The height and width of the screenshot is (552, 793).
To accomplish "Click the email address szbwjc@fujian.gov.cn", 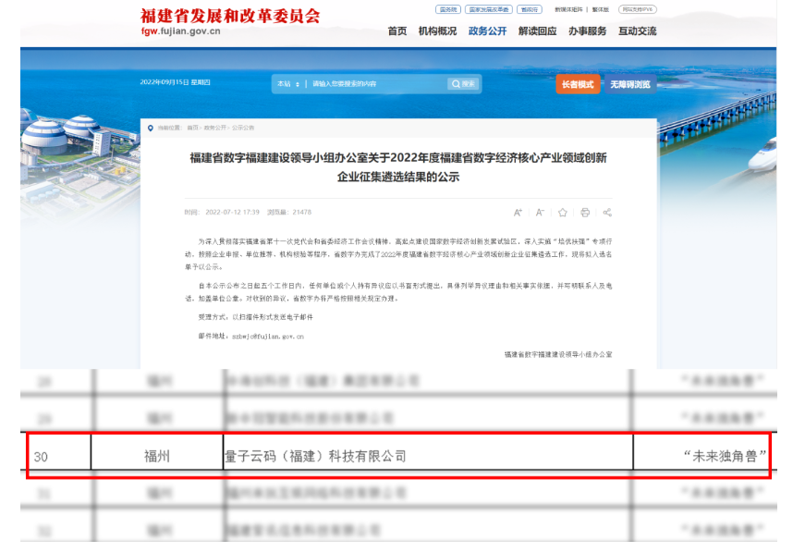I will pos(268,337).
